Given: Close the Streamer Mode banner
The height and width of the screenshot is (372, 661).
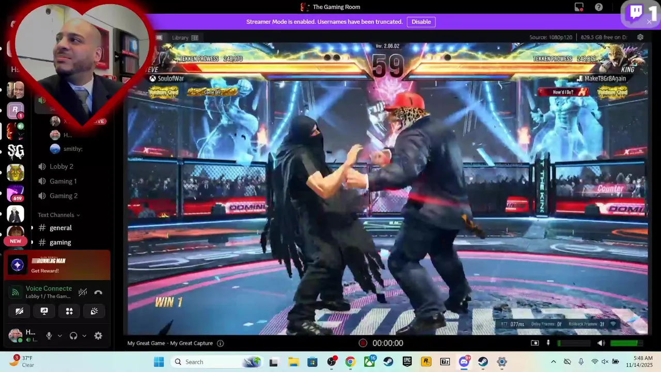Looking at the screenshot, I should click(x=649, y=22).
